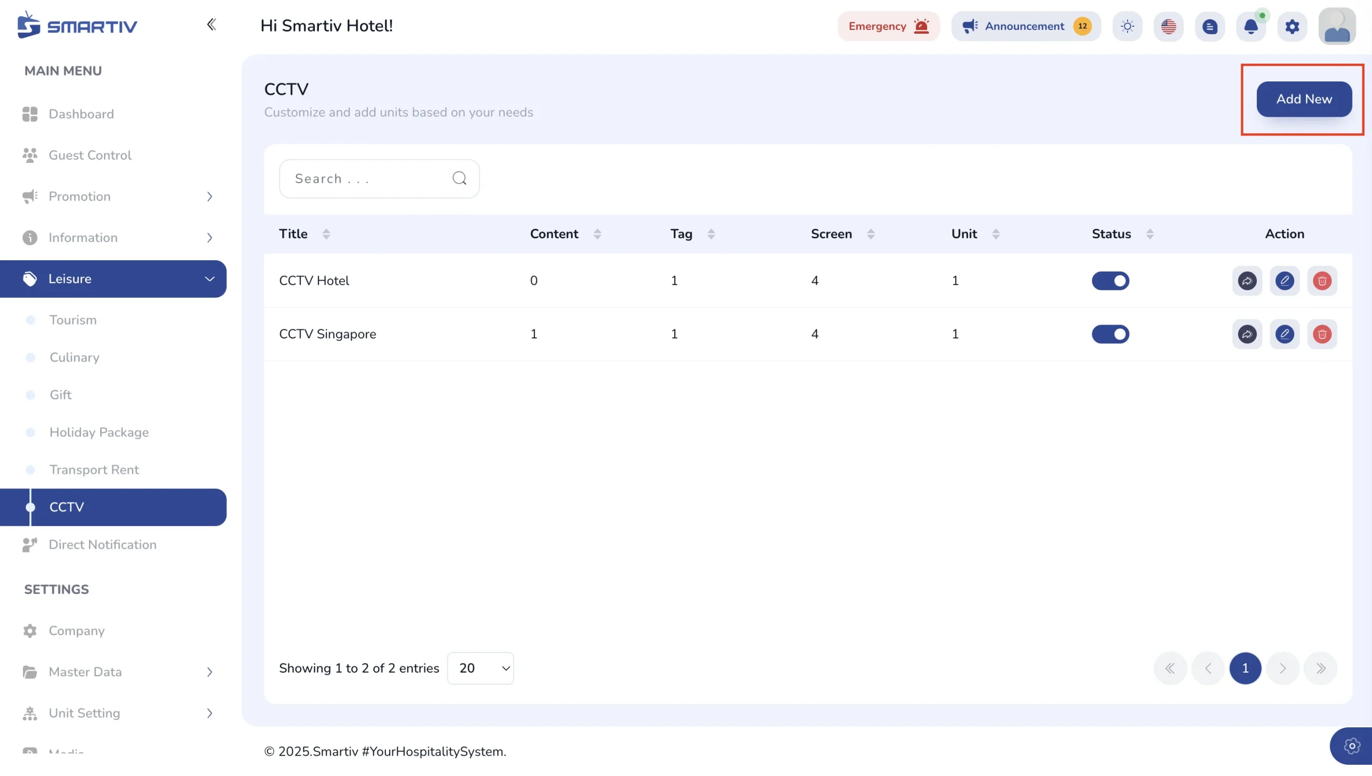Click the Add New button

1304,99
